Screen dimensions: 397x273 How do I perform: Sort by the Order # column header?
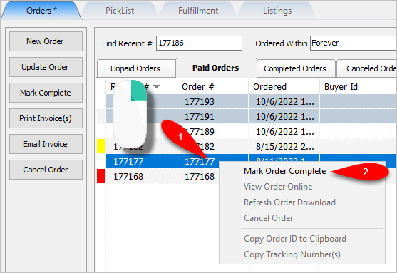pyautogui.click(x=212, y=87)
